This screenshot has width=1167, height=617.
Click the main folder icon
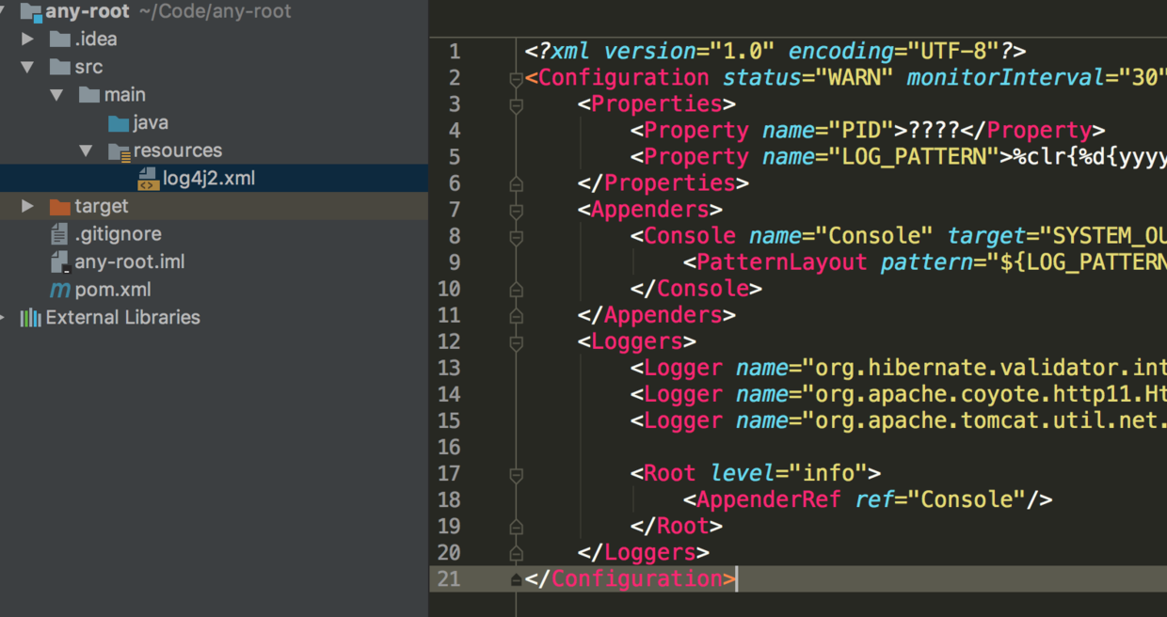(x=88, y=94)
